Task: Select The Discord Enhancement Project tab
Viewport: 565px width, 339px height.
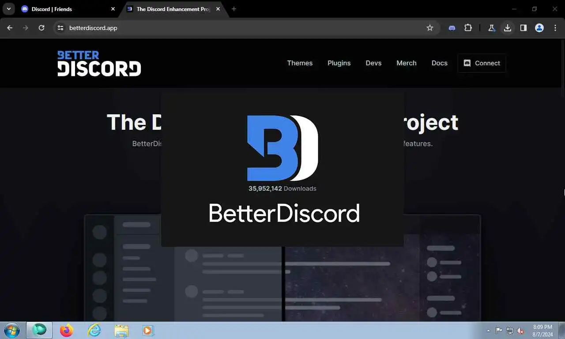Action: pyautogui.click(x=174, y=9)
